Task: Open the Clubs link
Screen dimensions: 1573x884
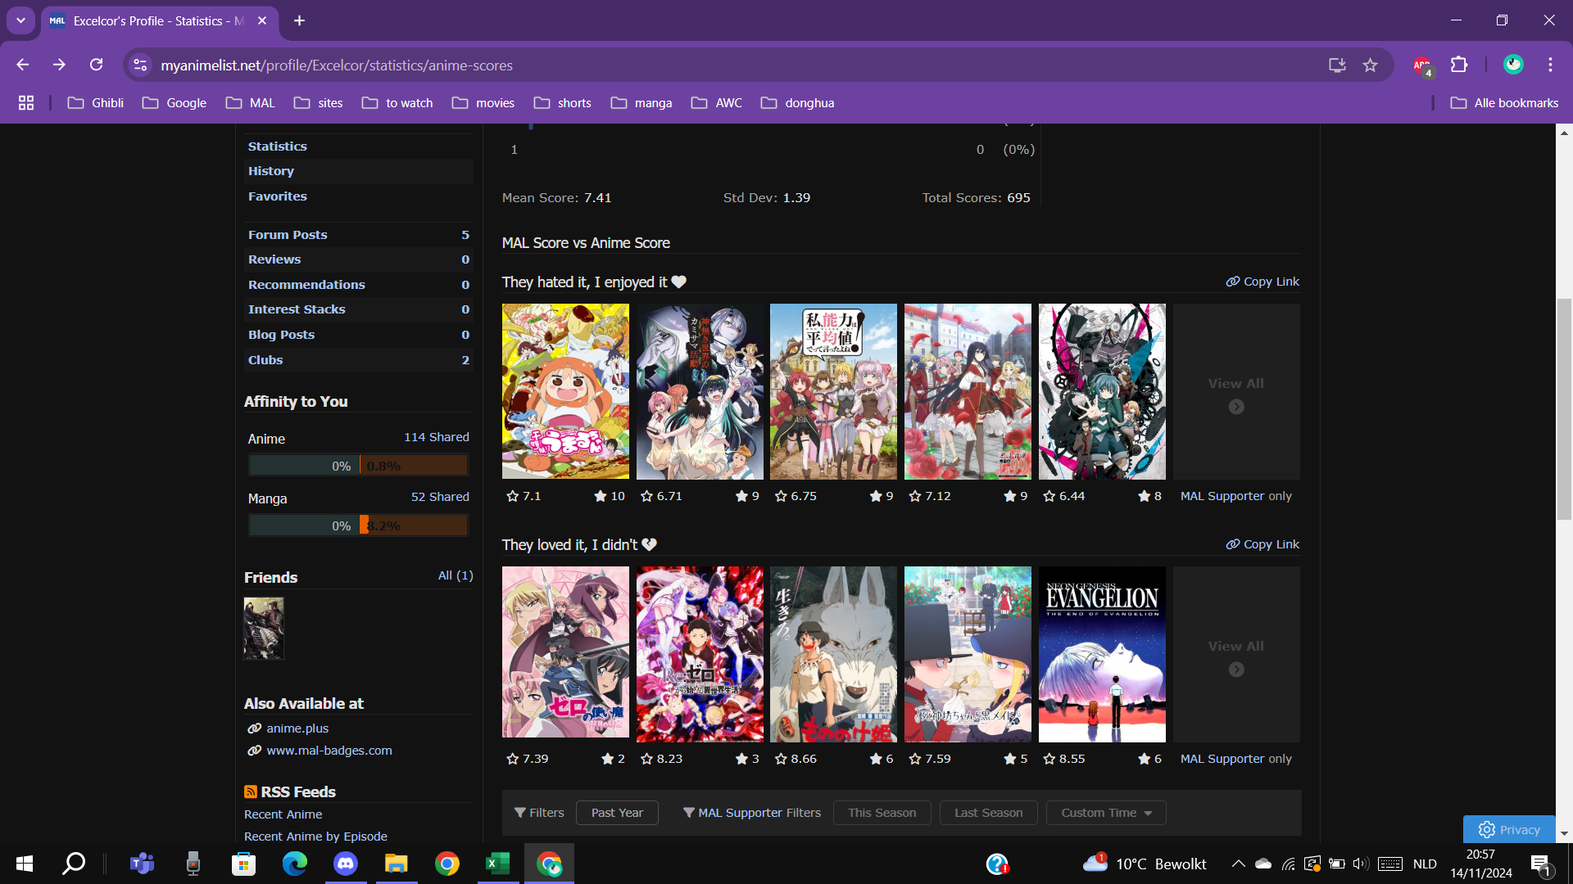Action: point(265,359)
